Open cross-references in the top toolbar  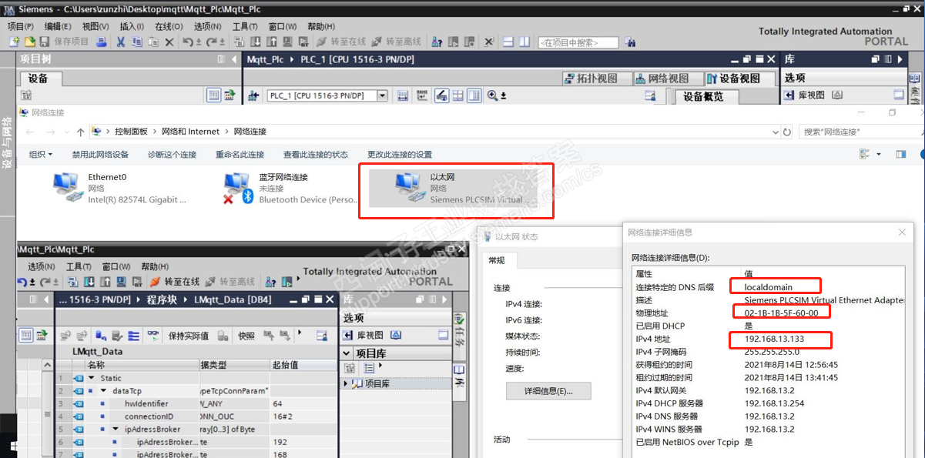[488, 42]
